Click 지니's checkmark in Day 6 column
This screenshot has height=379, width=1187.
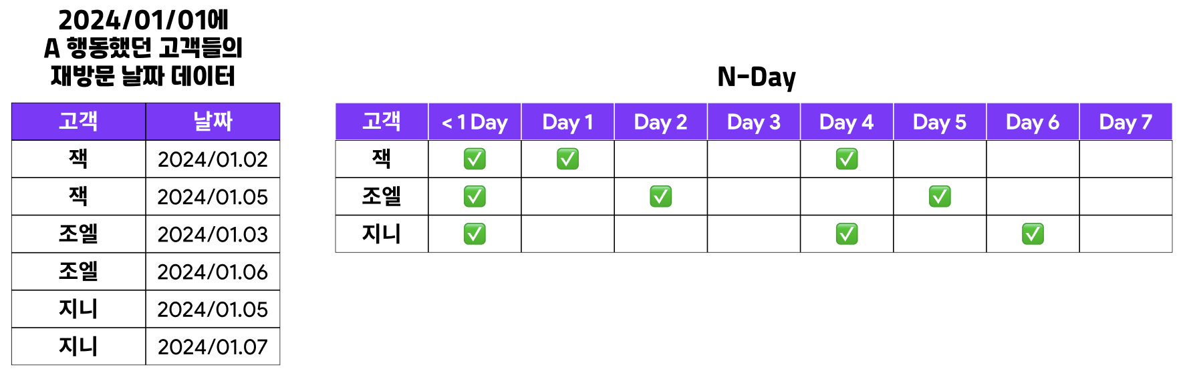pyautogui.click(x=1033, y=234)
